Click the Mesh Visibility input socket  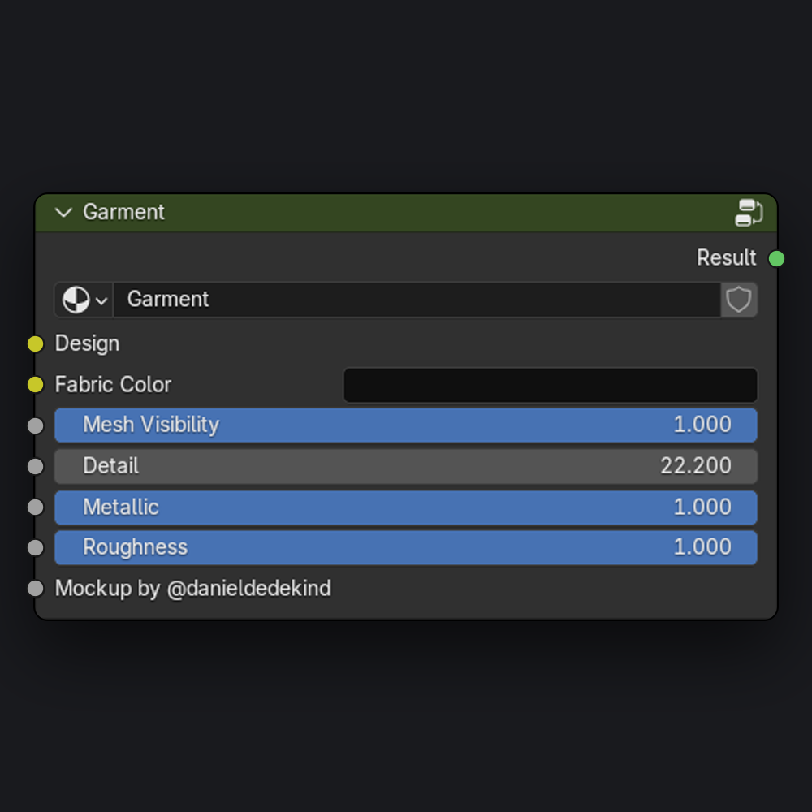coord(35,425)
